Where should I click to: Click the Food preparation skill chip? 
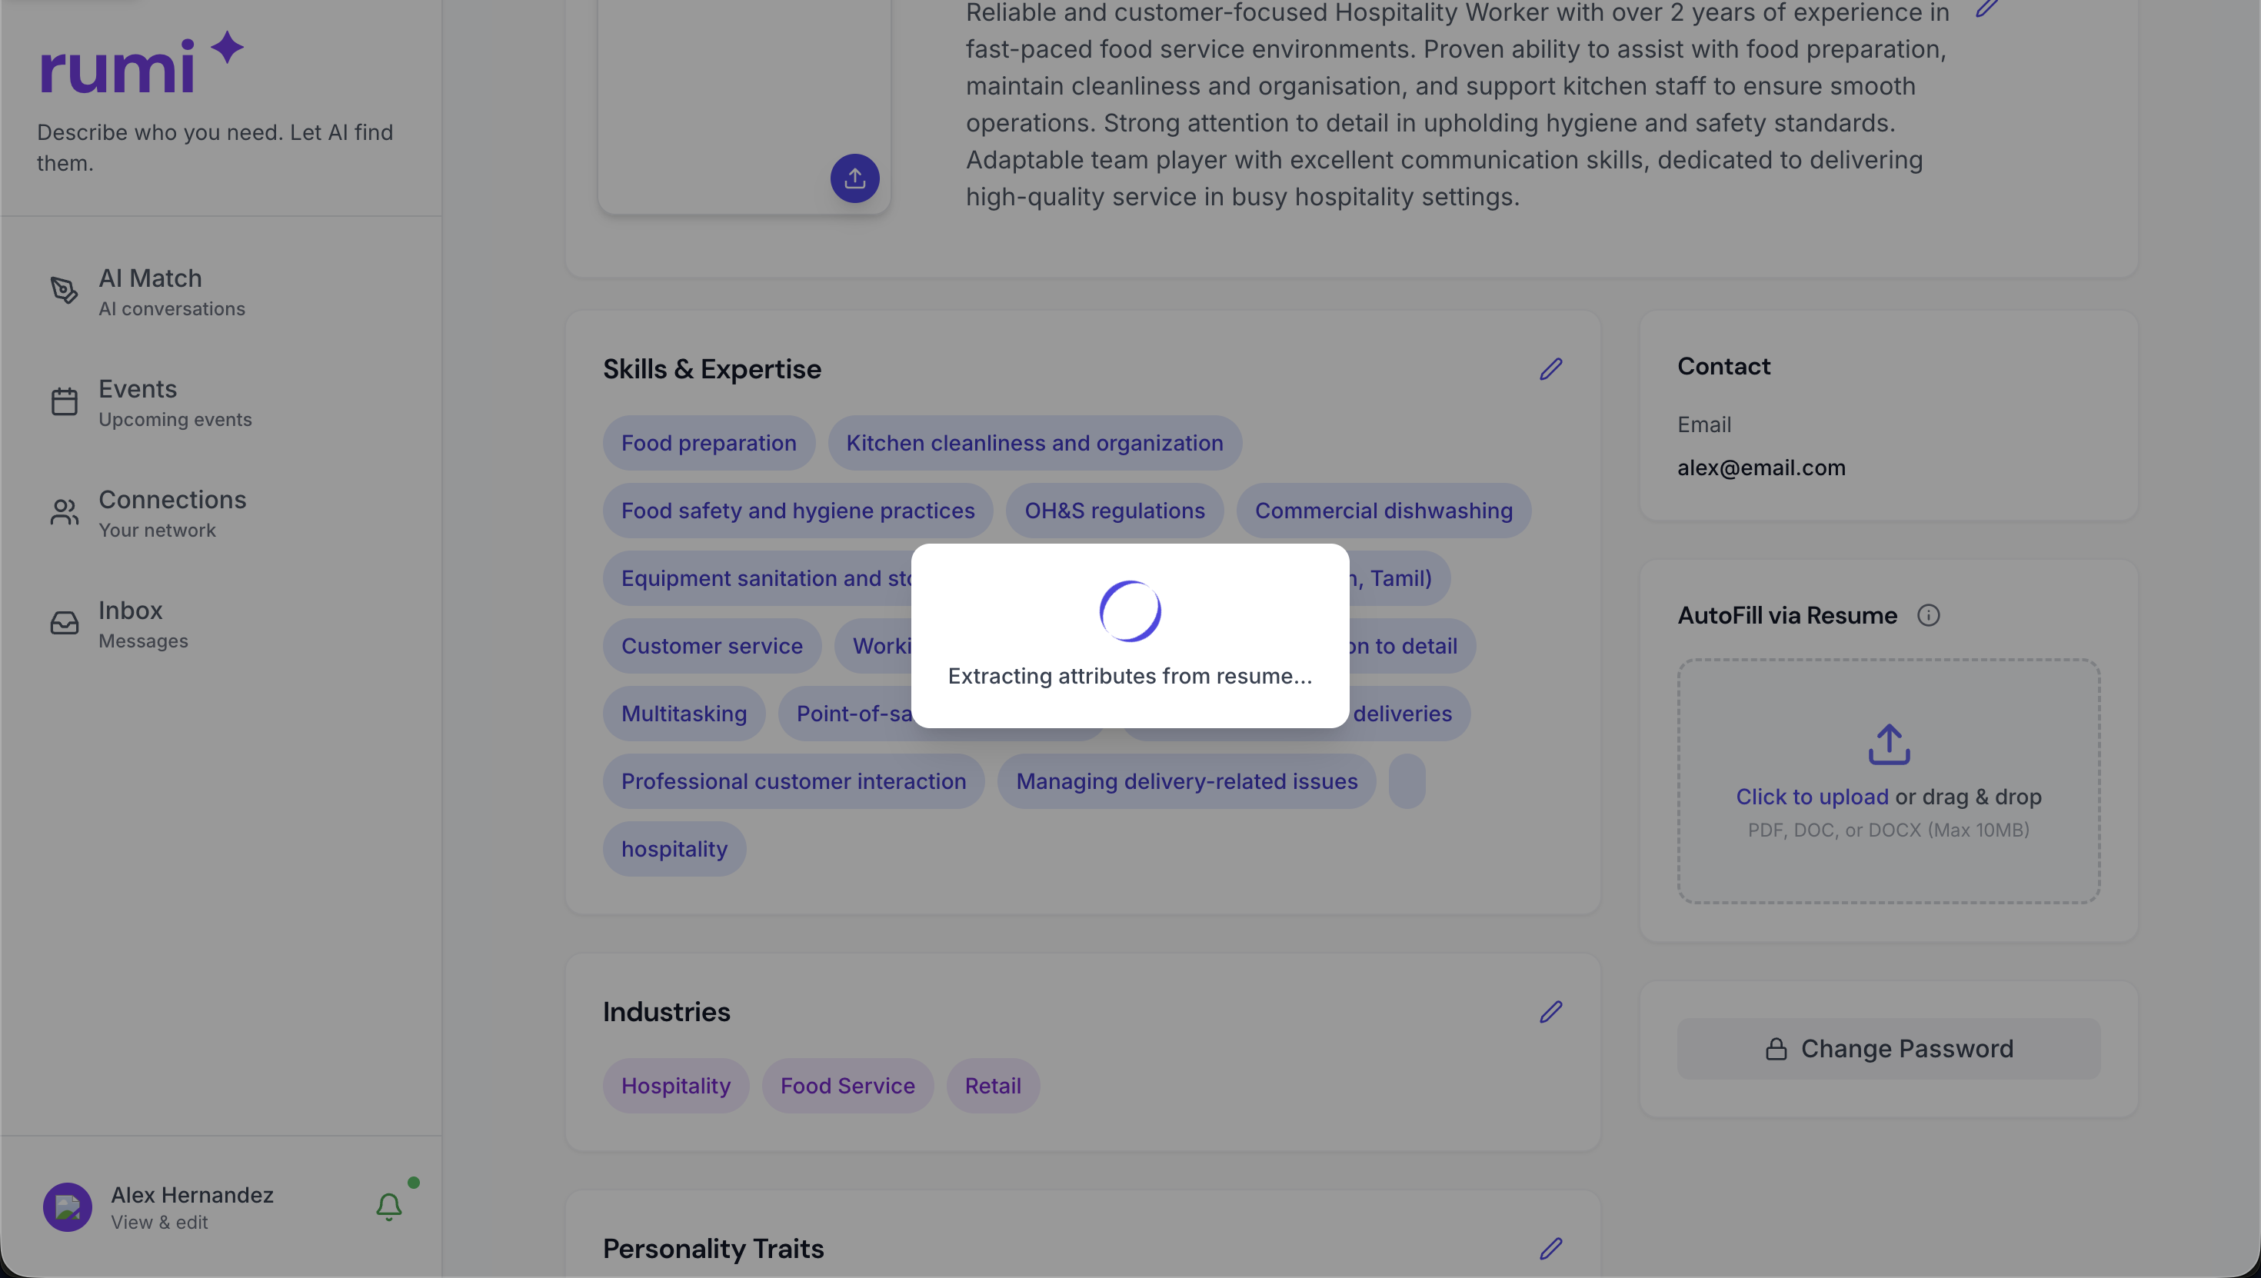pyautogui.click(x=708, y=442)
